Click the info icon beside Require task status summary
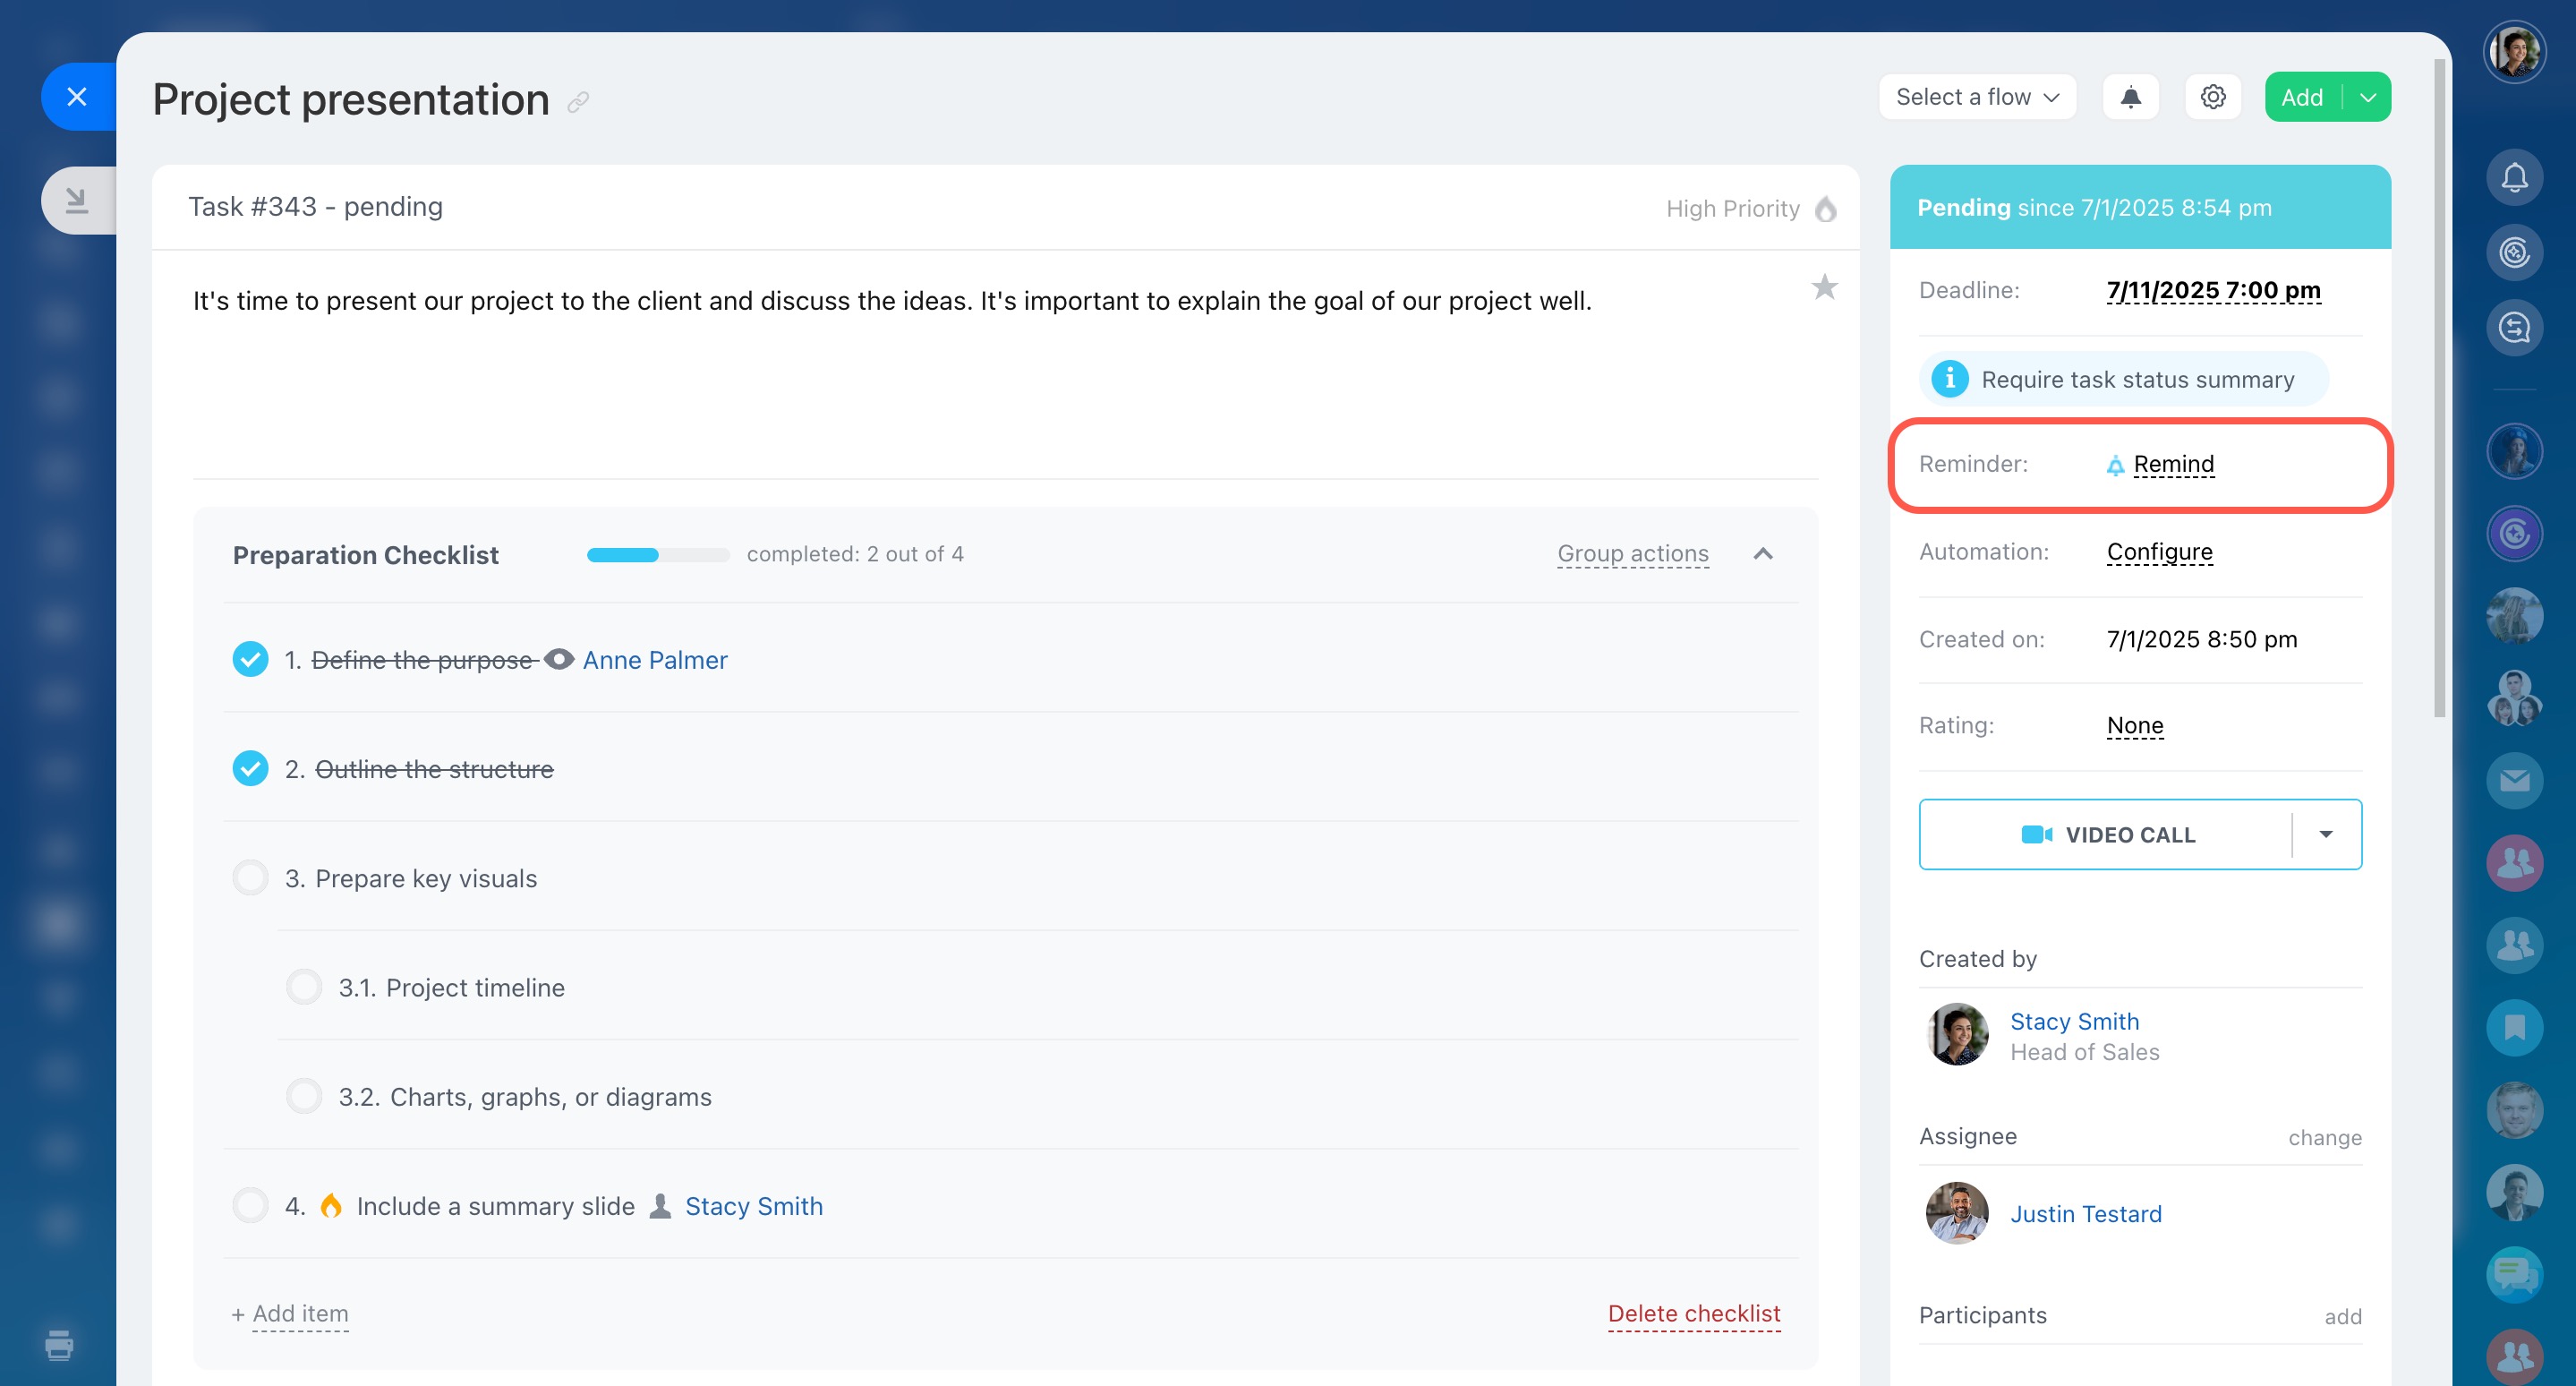This screenshot has width=2576, height=1386. pyautogui.click(x=1949, y=379)
